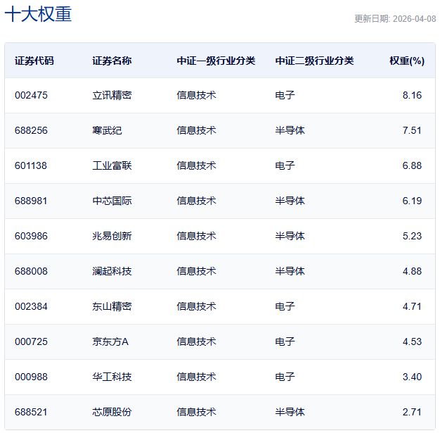Select the 中证一级行业分类 column header
440x433 pixels.
[x=216, y=61]
